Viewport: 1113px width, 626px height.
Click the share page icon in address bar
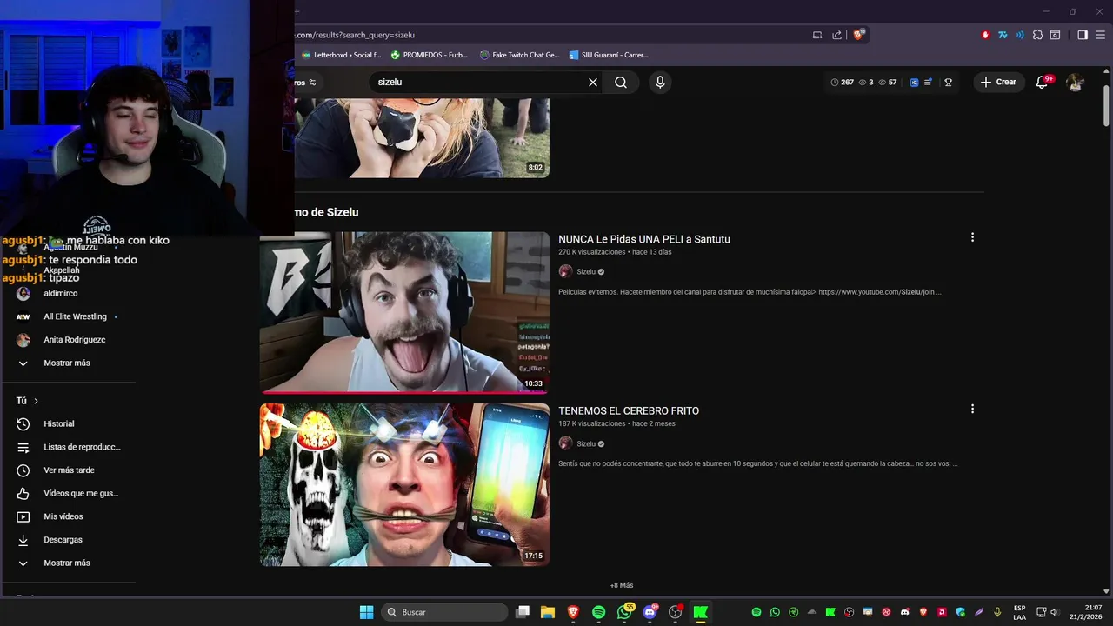point(836,35)
